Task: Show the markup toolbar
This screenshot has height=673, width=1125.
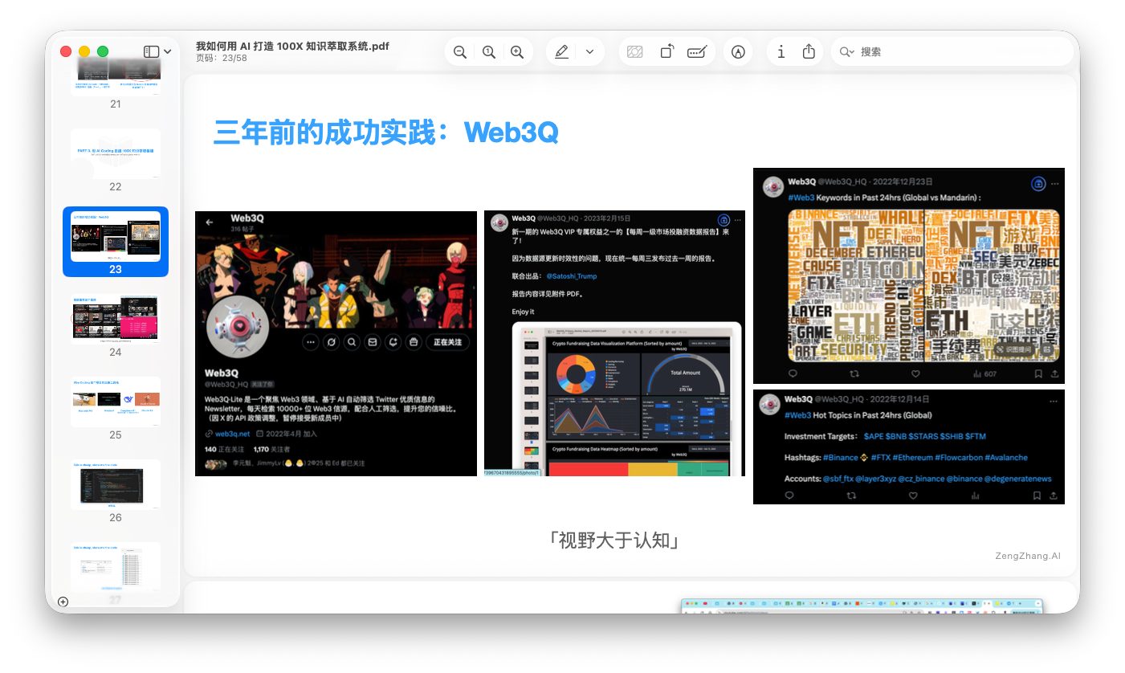Action: 738,51
